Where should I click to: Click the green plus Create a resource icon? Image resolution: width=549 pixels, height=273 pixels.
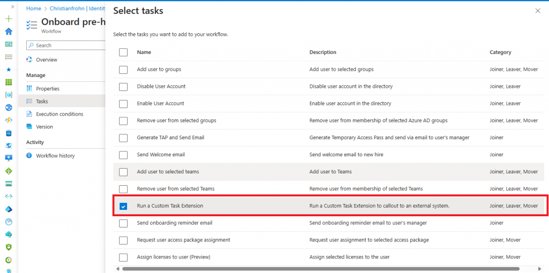click(x=9, y=19)
